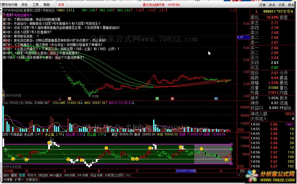
Task: Open the 帮助 menu
Action: 47,5
